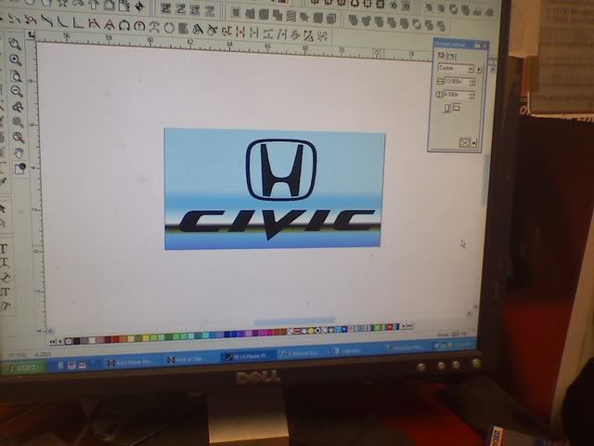The width and height of the screenshot is (594, 446).
Task: Select the plain T text tool
Action: click(x=4, y=248)
